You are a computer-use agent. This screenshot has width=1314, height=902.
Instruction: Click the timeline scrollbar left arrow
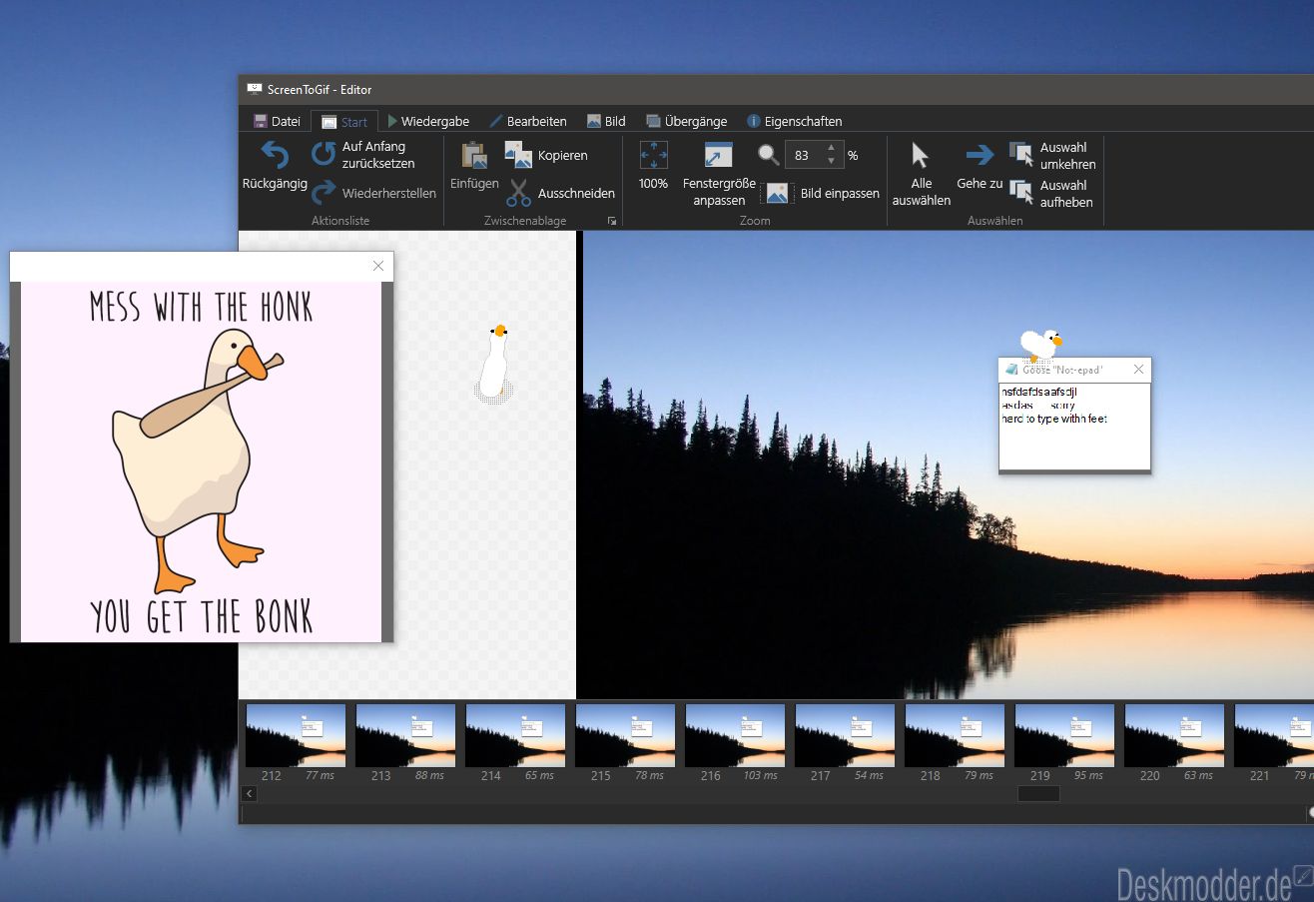[250, 794]
